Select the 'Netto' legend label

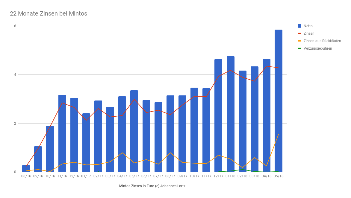coord(308,26)
